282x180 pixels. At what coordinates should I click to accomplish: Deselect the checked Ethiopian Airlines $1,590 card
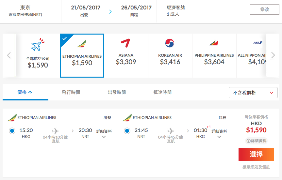[82, 56]
